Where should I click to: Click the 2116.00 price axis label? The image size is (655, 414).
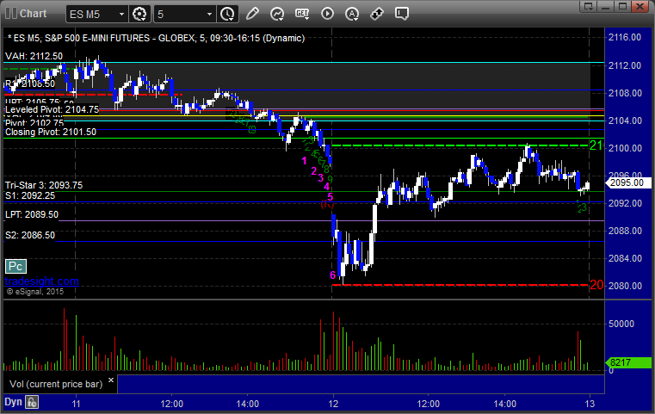tap(625, 37)
